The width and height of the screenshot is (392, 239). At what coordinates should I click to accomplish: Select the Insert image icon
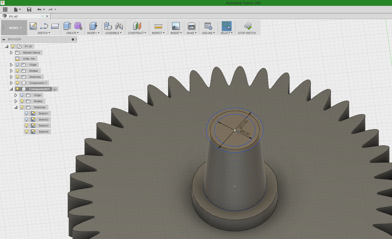click(x=176, y=26)
